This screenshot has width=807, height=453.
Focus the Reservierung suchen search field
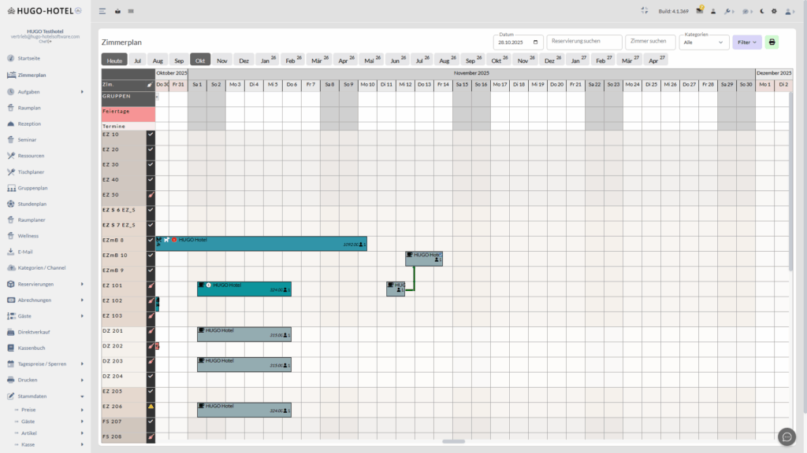(x=584, y=42)
